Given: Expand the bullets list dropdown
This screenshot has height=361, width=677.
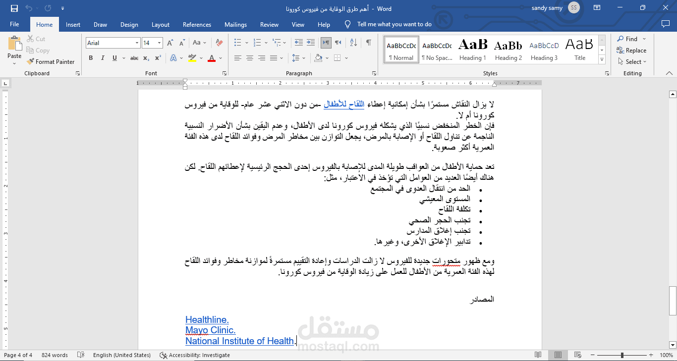Looking at the screenshot, I should coord(246,43).
